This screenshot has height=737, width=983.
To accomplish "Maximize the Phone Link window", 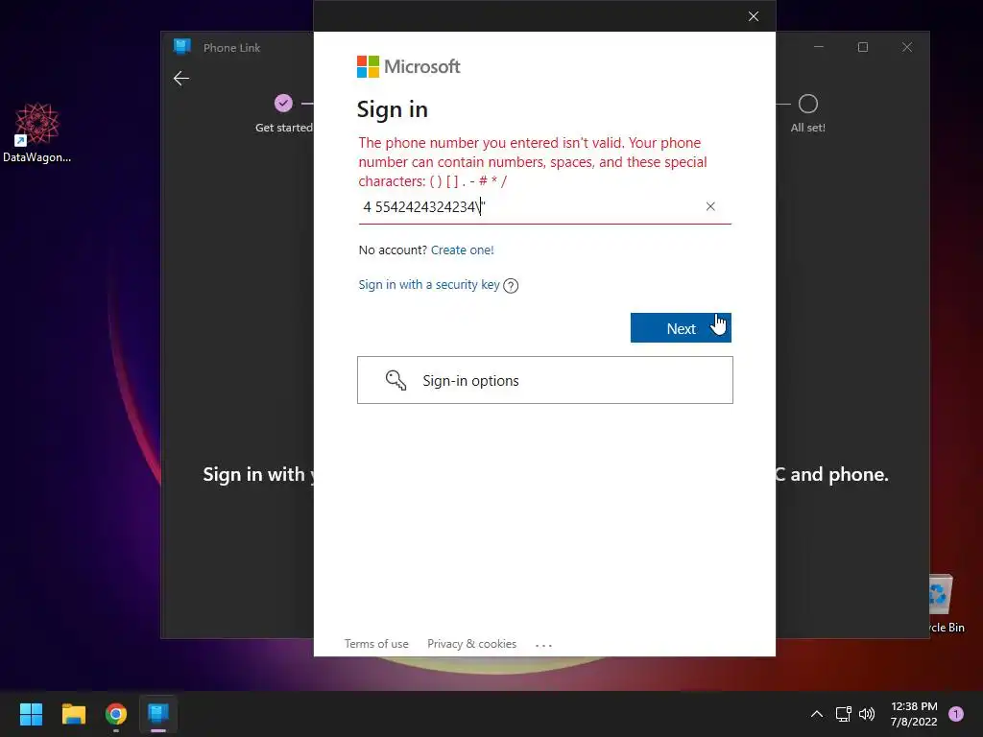I will click(863, 47).
